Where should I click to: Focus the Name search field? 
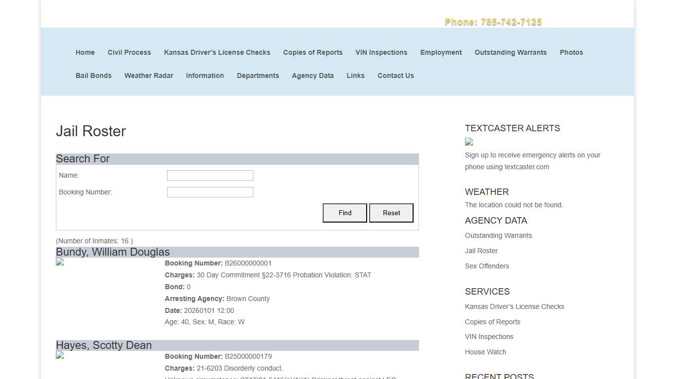point(210,176)
